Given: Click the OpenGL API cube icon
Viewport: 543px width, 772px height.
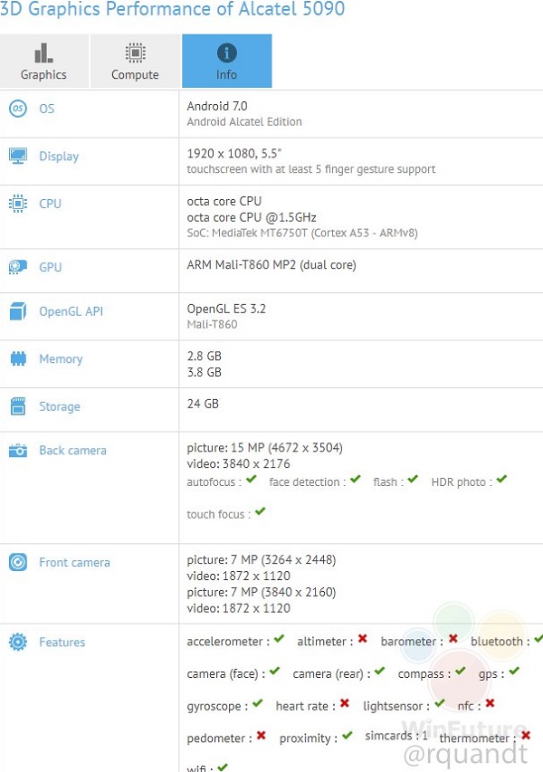Looking at the screenshot, I should [17, 311].
